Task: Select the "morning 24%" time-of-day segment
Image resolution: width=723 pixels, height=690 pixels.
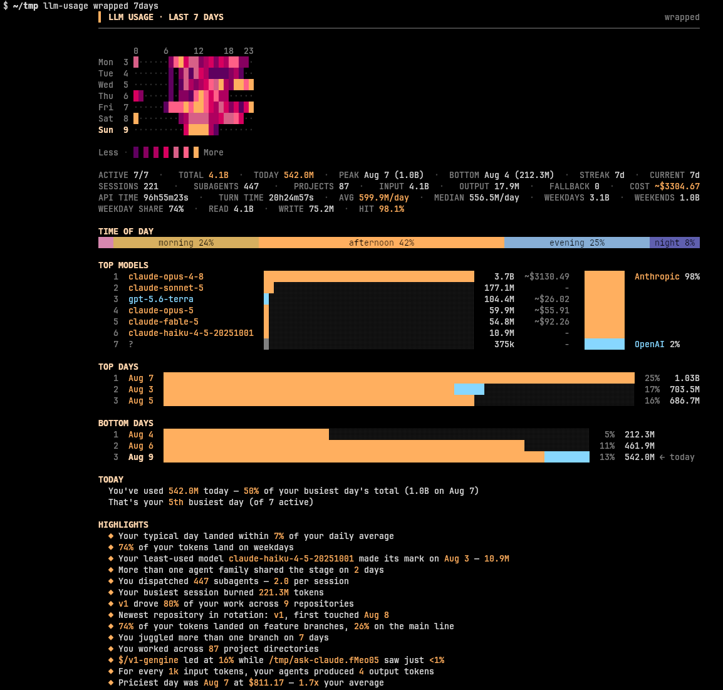Action: click(x=186, y=243)
